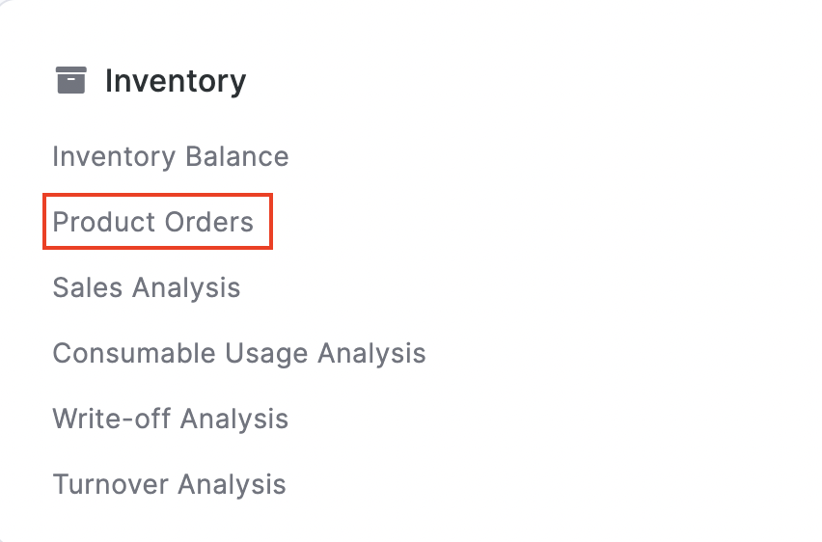822x542 pixels.
Task: Select the Turnover Analysis menu item
Action: point(169,483)
